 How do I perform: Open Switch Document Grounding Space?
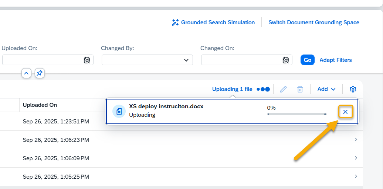tap(313, 22)
